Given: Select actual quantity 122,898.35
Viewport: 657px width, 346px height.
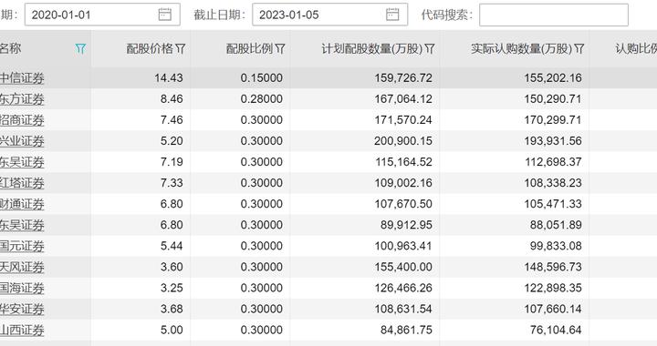Looking at the screenshot, I should coord(553,288).
